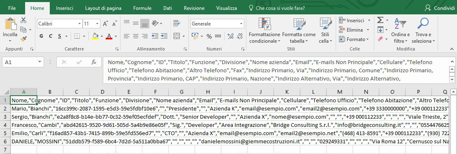The width and height of the screenshot is (457, 154).
Task: Increase the cell indent
Action: coord(165,36)
